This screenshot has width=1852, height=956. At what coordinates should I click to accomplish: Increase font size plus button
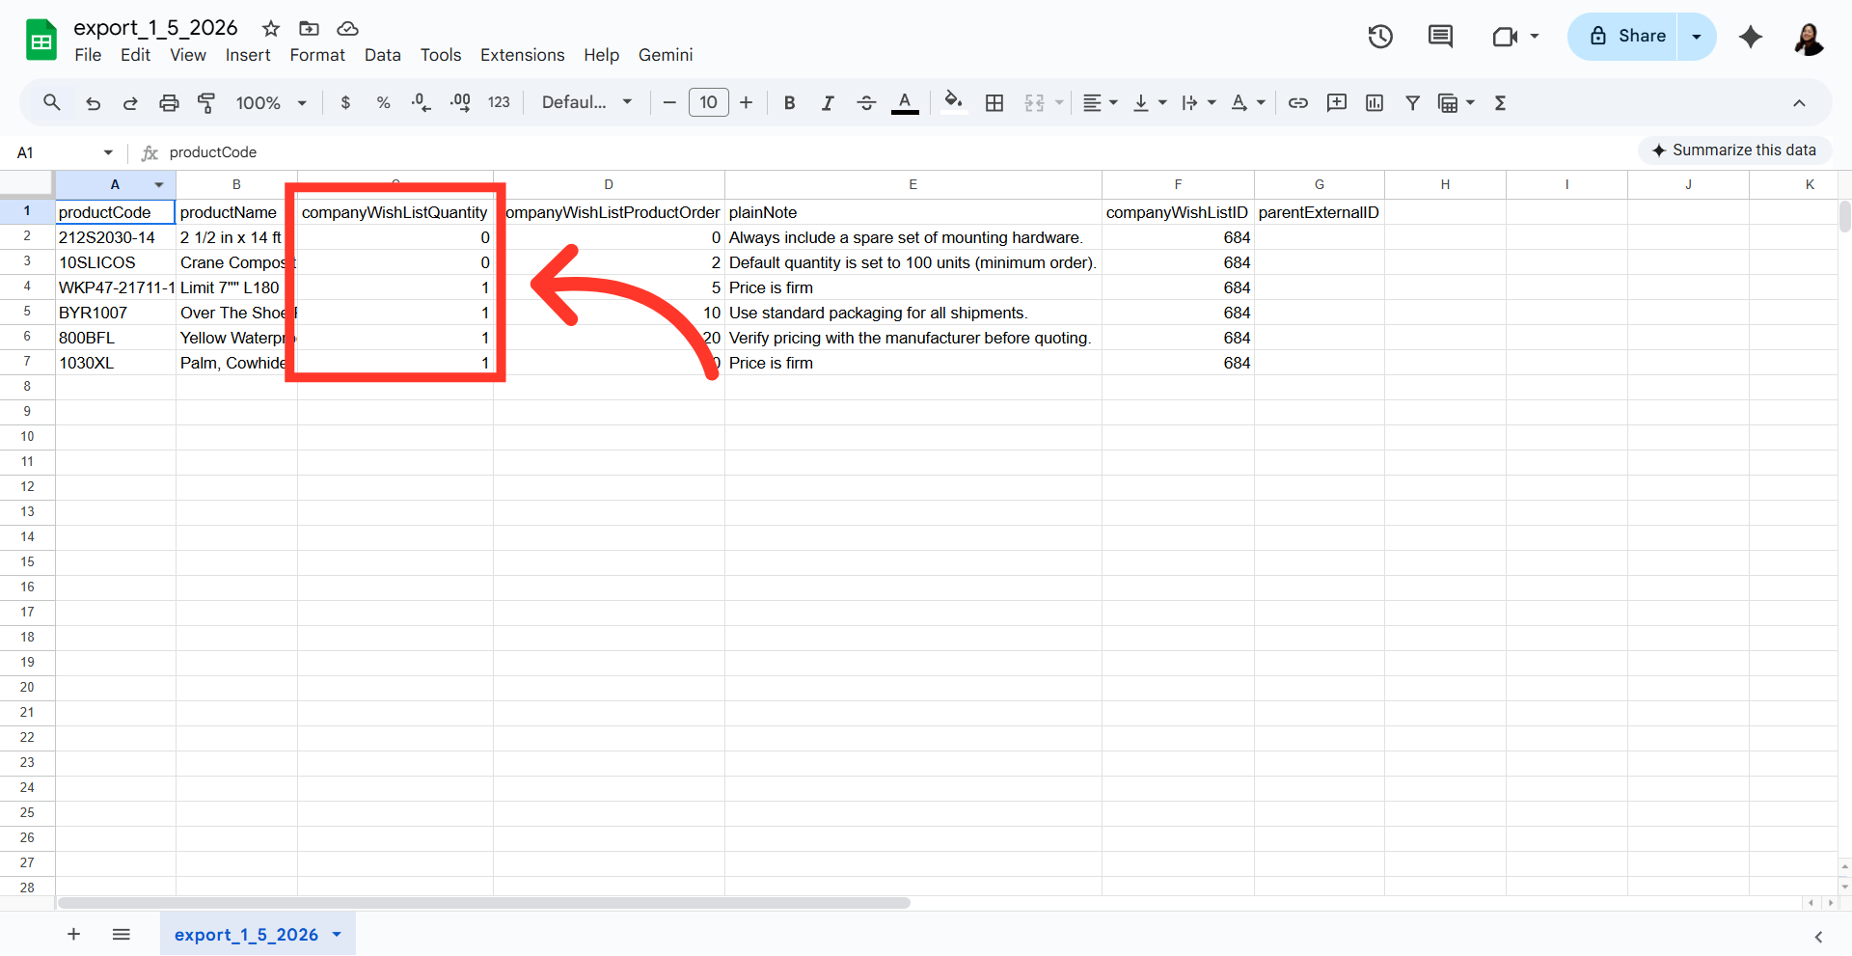coord(746,102)
